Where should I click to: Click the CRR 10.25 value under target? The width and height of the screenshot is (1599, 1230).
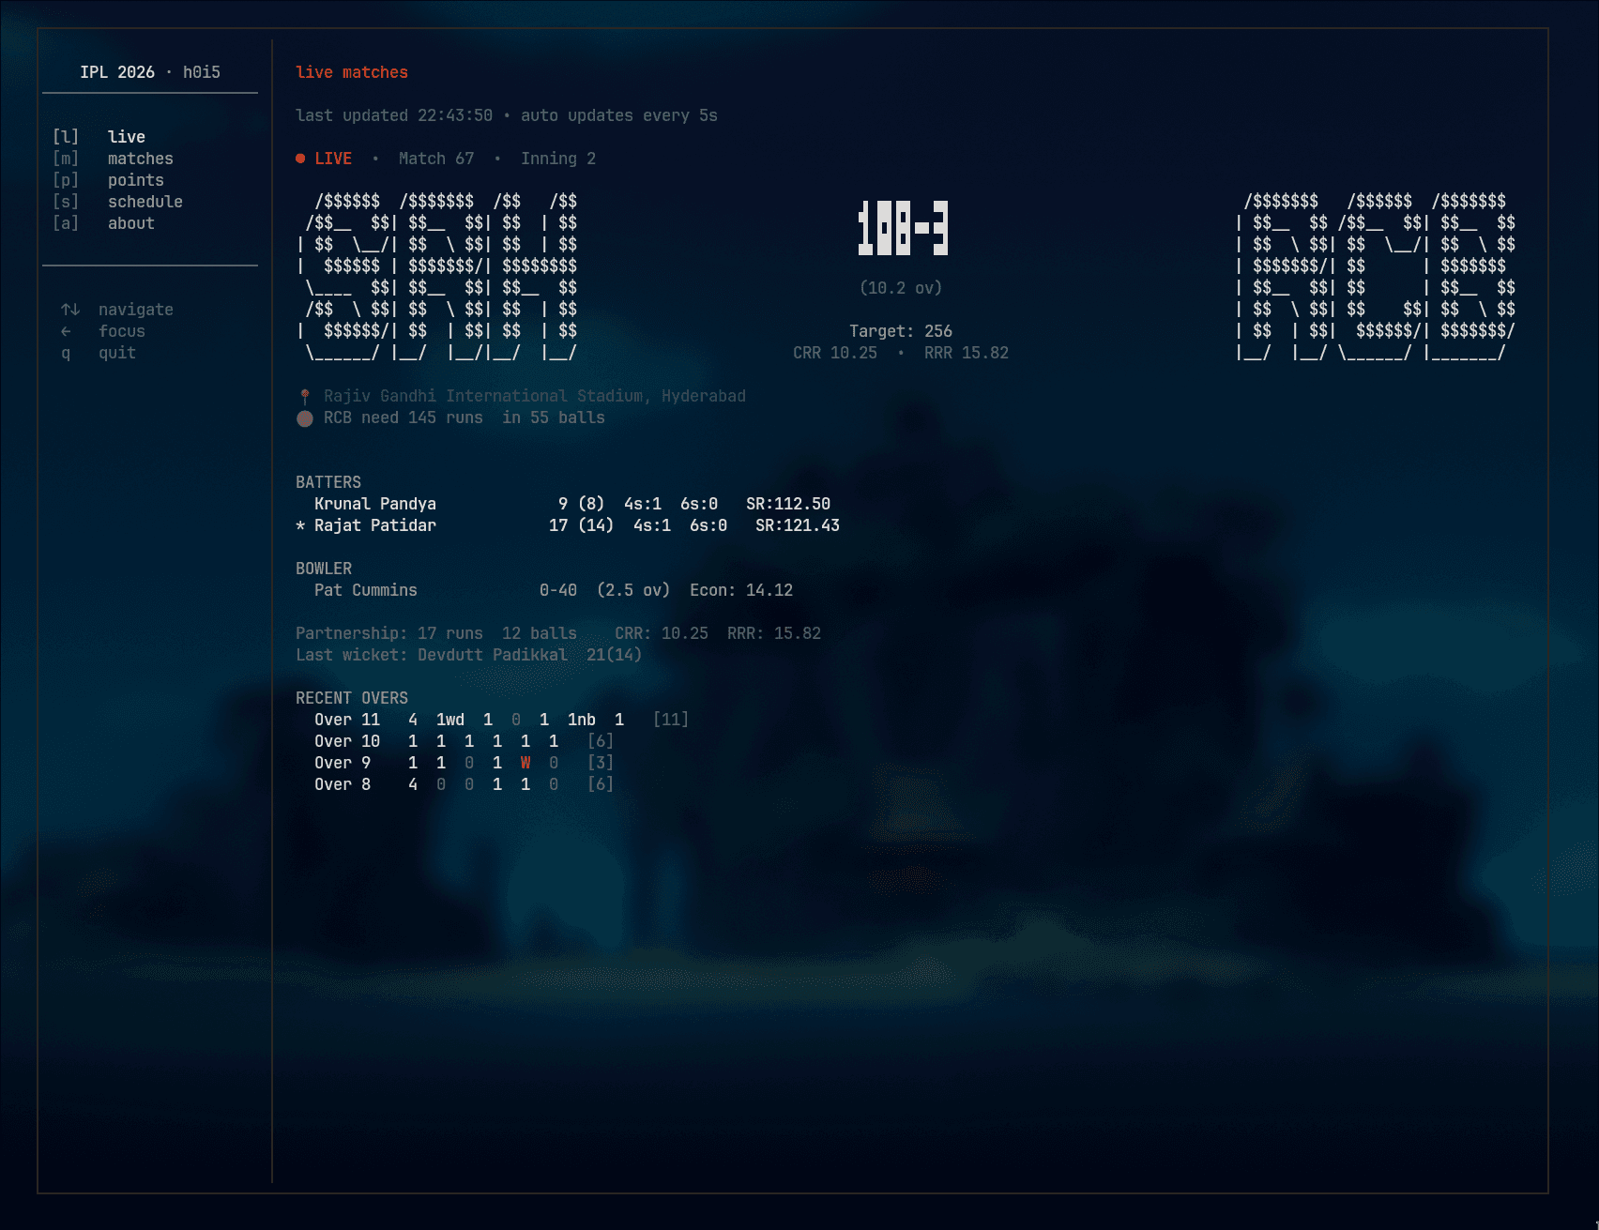pyautogui.click(x=835, y=353)
